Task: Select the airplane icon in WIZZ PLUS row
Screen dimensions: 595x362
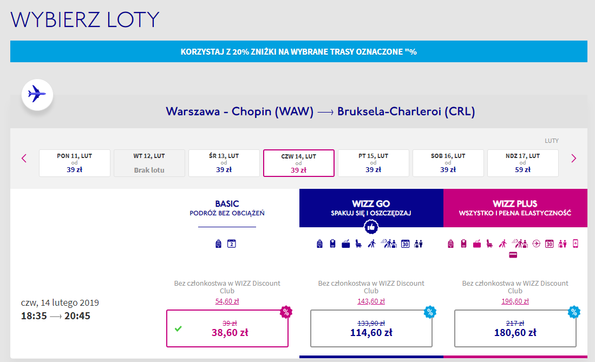Action: pos(537,243)
